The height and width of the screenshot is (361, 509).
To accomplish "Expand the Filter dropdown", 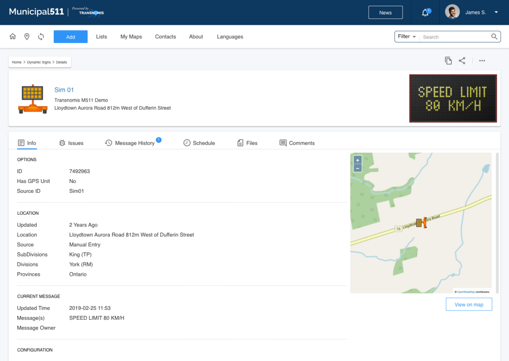I will point(407,37).
